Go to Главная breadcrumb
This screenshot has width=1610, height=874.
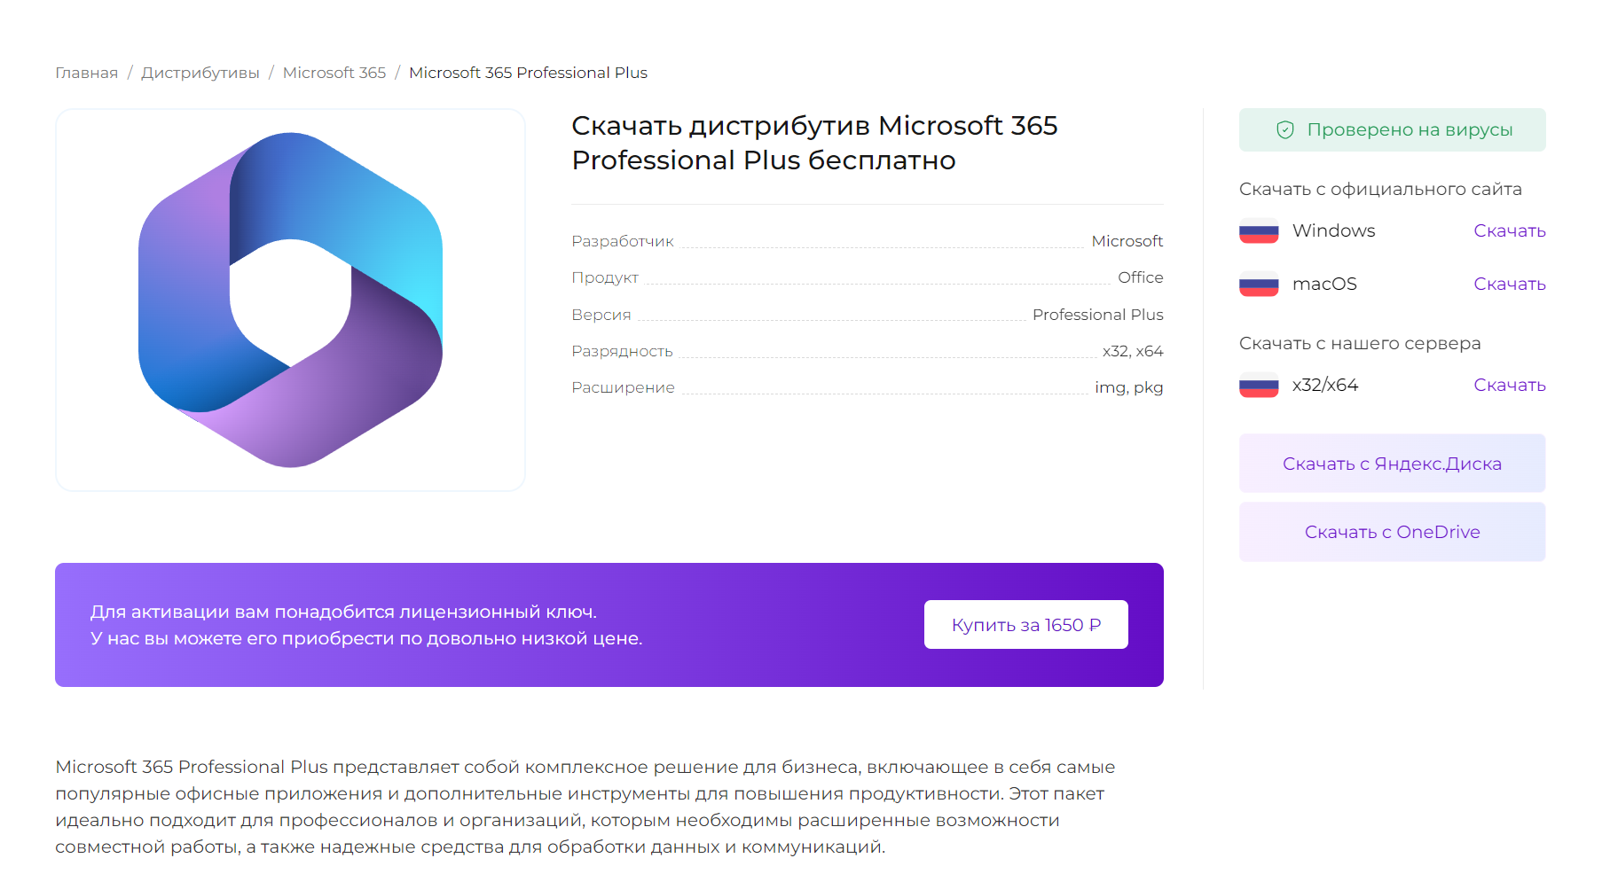point(87,73)
